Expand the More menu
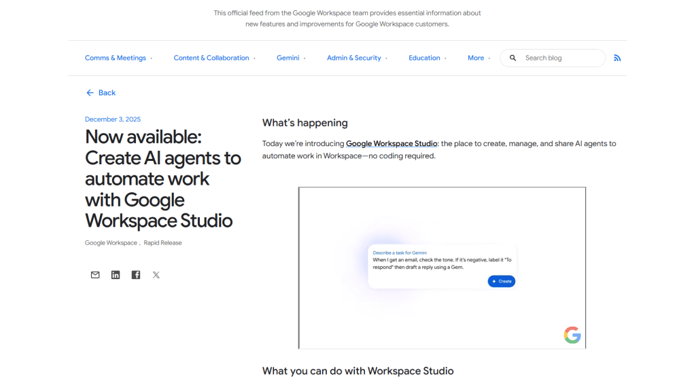Image resolution: width=696 pixels, height=385 pixels. (x=478, y=58)
